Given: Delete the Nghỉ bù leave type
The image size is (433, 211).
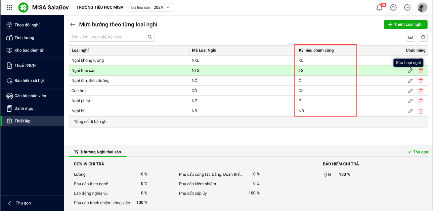Looking at the screenshot, I should pyautogui.click(x=420, y=111).
